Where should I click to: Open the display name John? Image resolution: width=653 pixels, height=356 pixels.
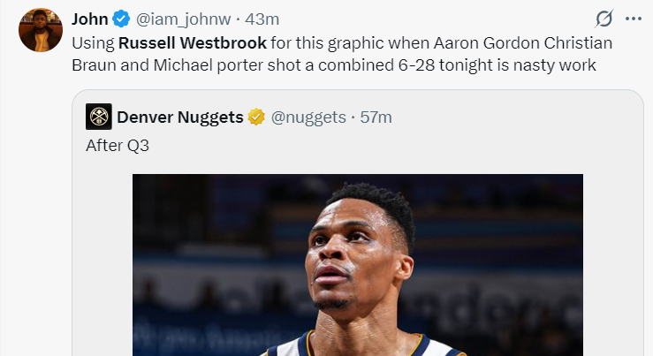point(90,19)
